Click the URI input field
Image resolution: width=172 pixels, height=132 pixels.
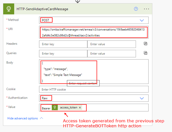[x=94, y=32]
